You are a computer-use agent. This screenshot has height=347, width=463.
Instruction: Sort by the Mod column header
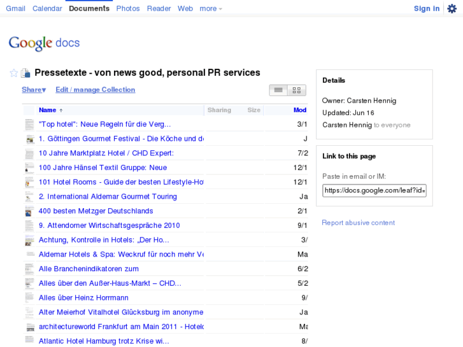pos(300,110)
